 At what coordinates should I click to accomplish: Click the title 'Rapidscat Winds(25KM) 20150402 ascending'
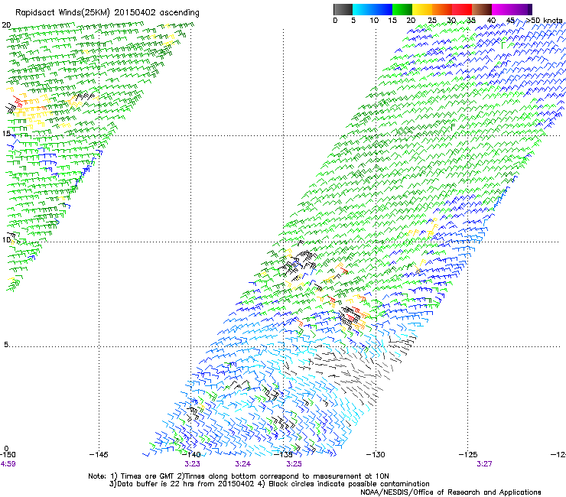[107, 13]
